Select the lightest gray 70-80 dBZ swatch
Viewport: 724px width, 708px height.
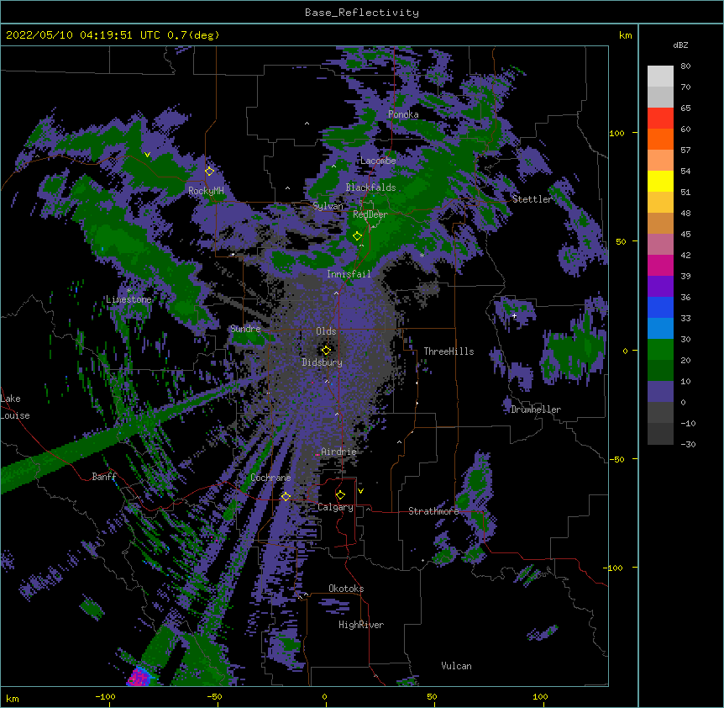660,77
